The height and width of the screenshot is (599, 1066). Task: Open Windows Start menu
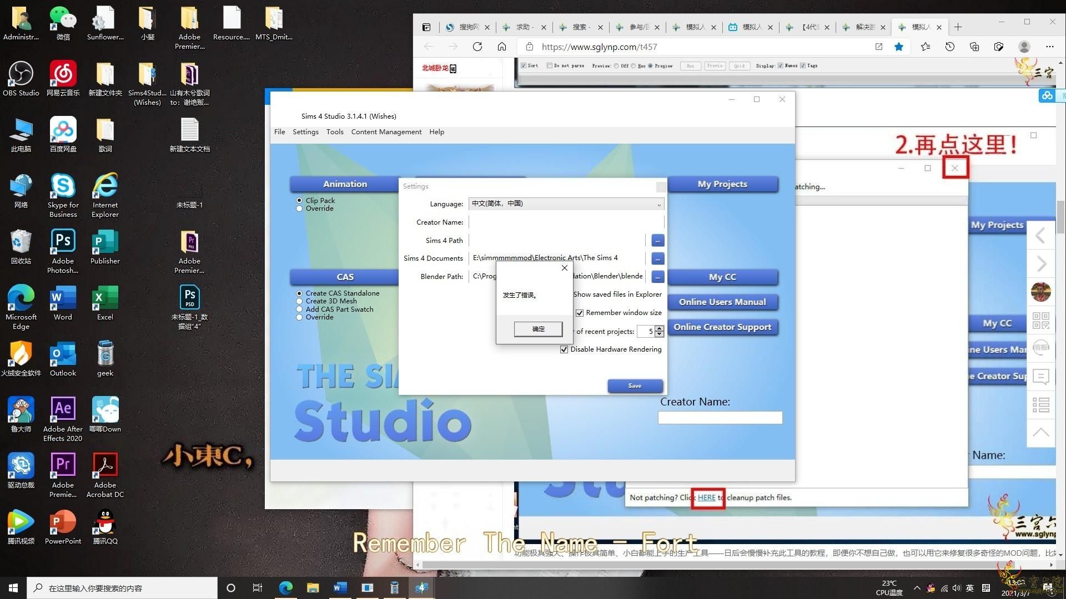pyautogui.click(x=13, y=588)
